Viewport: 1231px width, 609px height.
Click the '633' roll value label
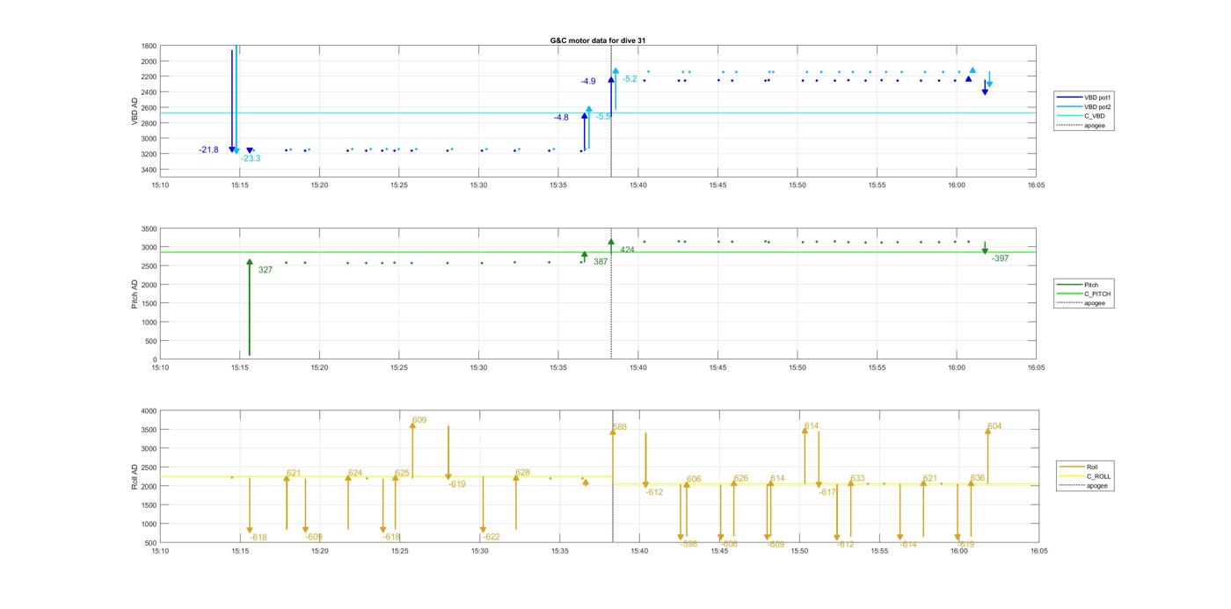tap(857, 479)
